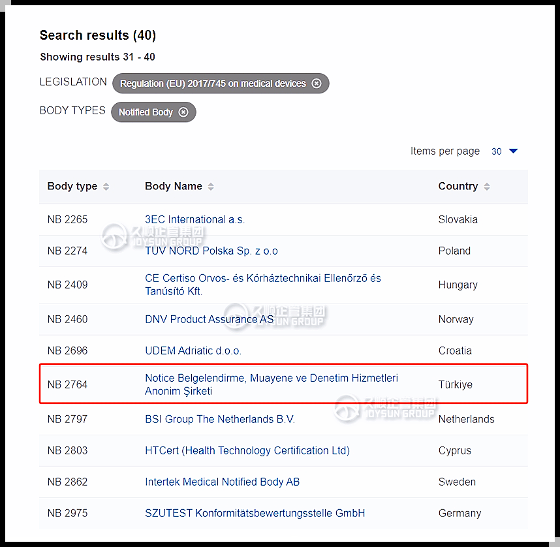Open Intertek Medical Notified Body AB link

click(x=222, y=482)
